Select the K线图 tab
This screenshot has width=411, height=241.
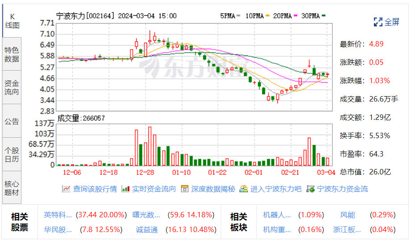(x=12, y=21)
